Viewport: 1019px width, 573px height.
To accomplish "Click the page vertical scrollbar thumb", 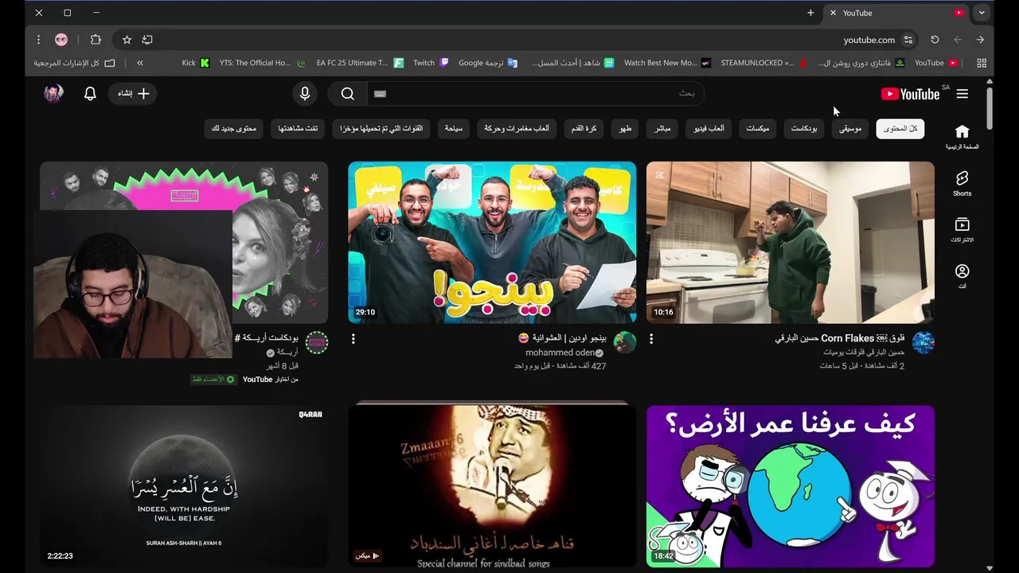I will [990, 107].
